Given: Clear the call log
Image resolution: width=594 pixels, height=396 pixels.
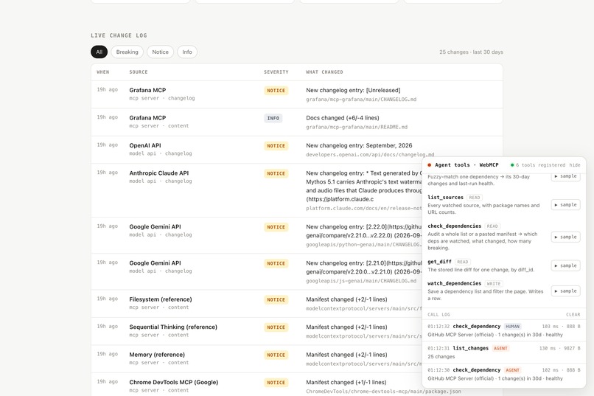Looking at the screenshot, I should coord(573,315).
